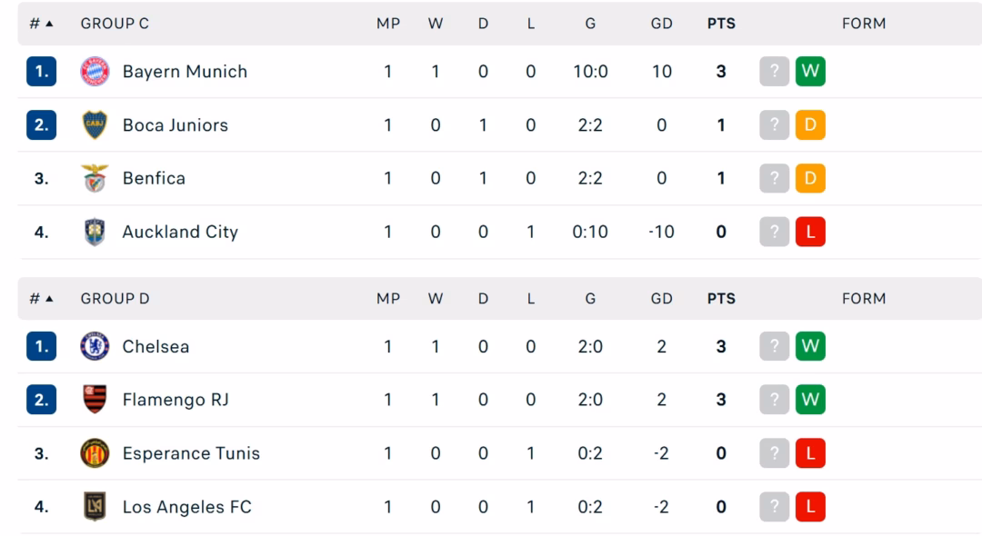Select the Boca Juniors team badge
982x536 pixels.
pos(95,124)
